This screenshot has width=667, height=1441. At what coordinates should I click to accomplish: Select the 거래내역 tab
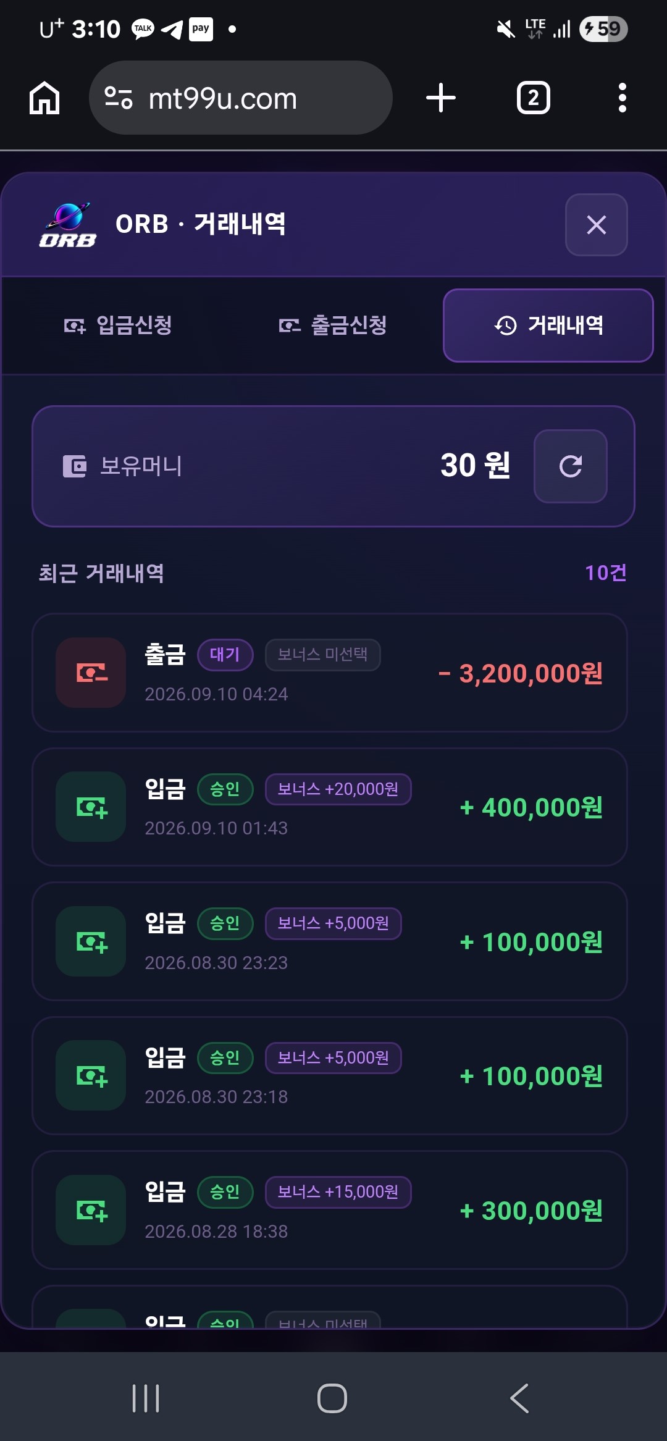pyautogui.click(x=548, y=325)
